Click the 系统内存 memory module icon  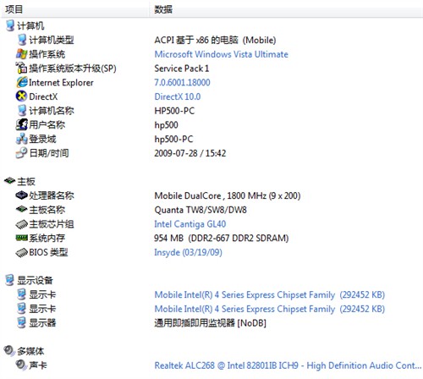22,238
